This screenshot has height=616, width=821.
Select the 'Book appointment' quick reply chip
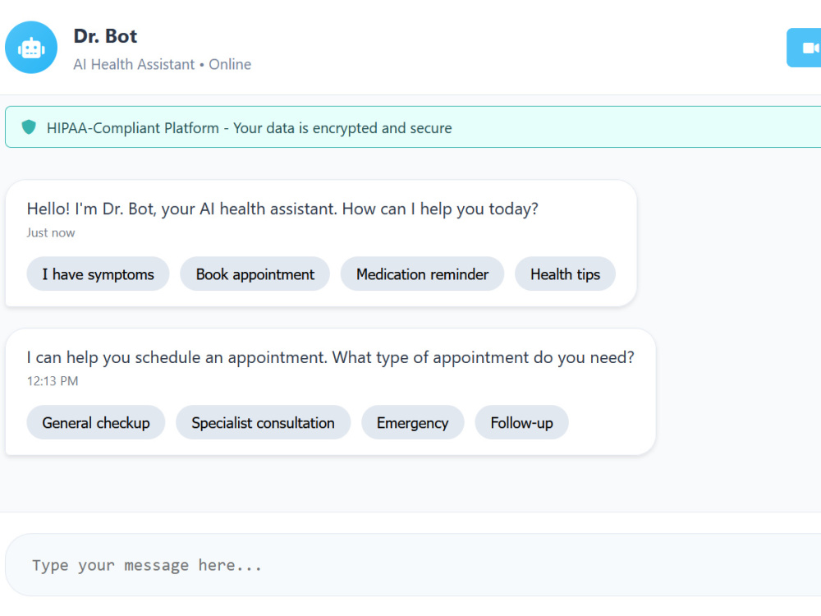(x=255, y=274)
